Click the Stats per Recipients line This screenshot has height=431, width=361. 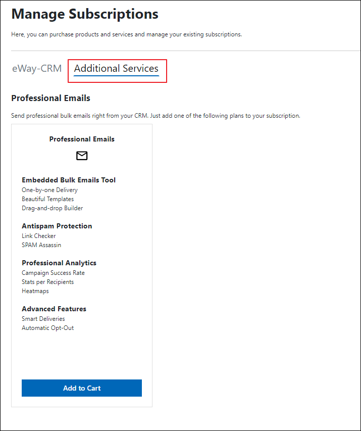(x=48, y=282)
